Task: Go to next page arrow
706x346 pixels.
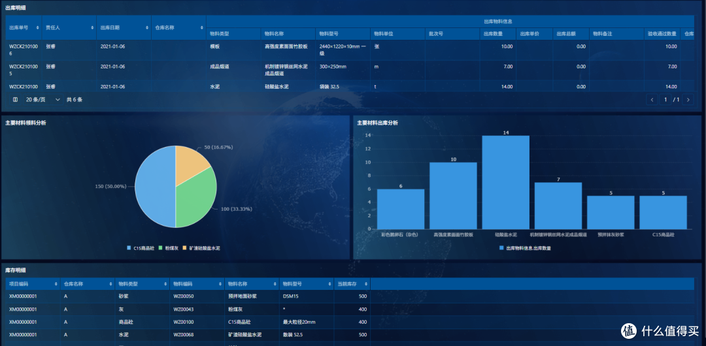Action: pos(688,99)
